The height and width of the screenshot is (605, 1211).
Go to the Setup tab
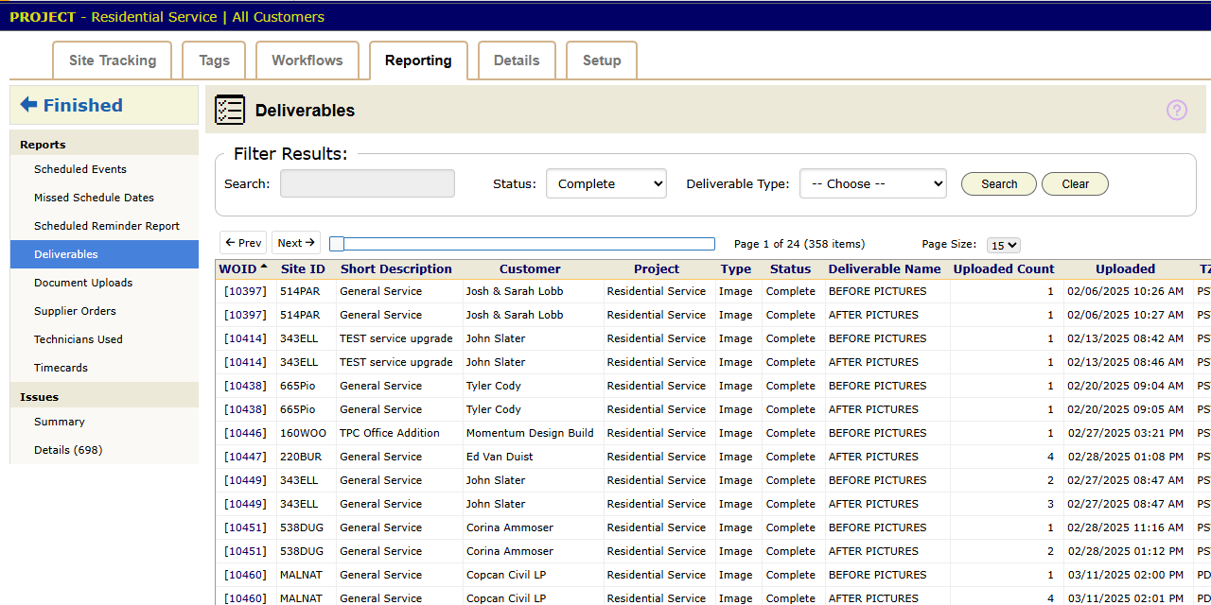(x=602, y=60)
